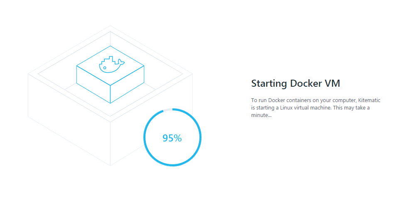
Task: Click the Docker whale icon
Action: click(x=112, y=64)
